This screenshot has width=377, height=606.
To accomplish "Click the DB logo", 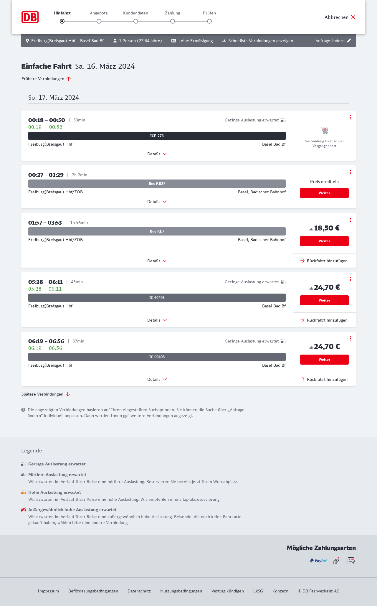I will [30, 17].
